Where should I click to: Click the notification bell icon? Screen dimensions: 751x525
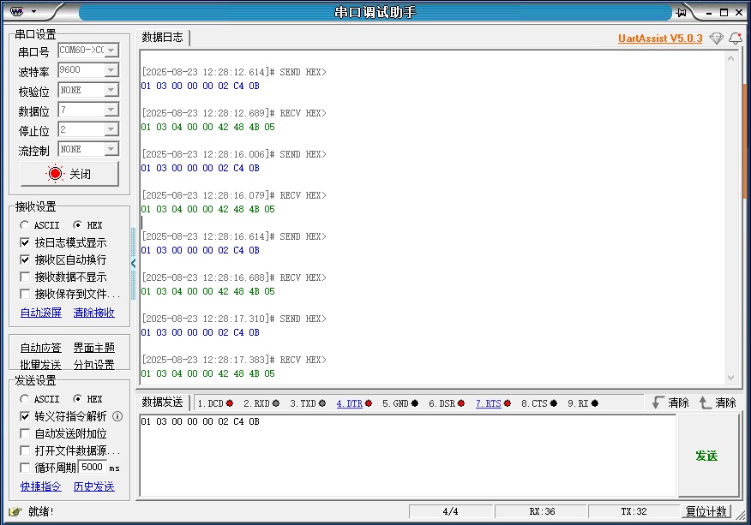735,39
